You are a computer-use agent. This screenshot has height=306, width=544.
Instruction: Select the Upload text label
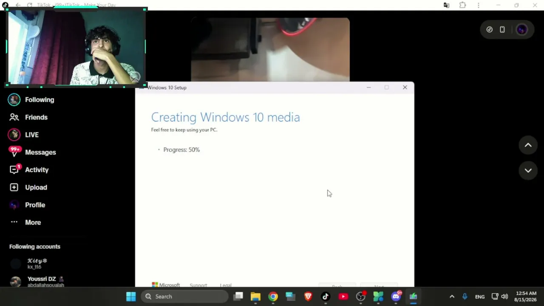36,187
